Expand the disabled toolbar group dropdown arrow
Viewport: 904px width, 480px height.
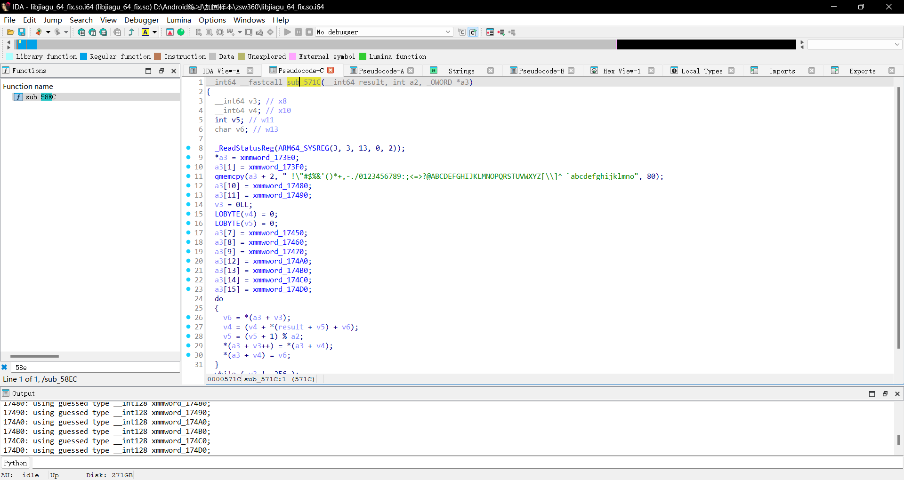240,32
